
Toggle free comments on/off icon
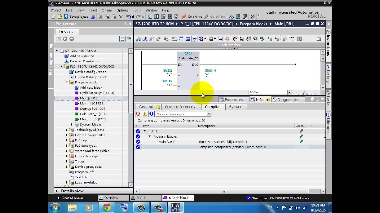pyautogui.click(x=194, y=39)
